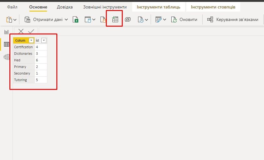Switch to the Основне tab
This screenshot has width=264, height=160.
[38, 7]
